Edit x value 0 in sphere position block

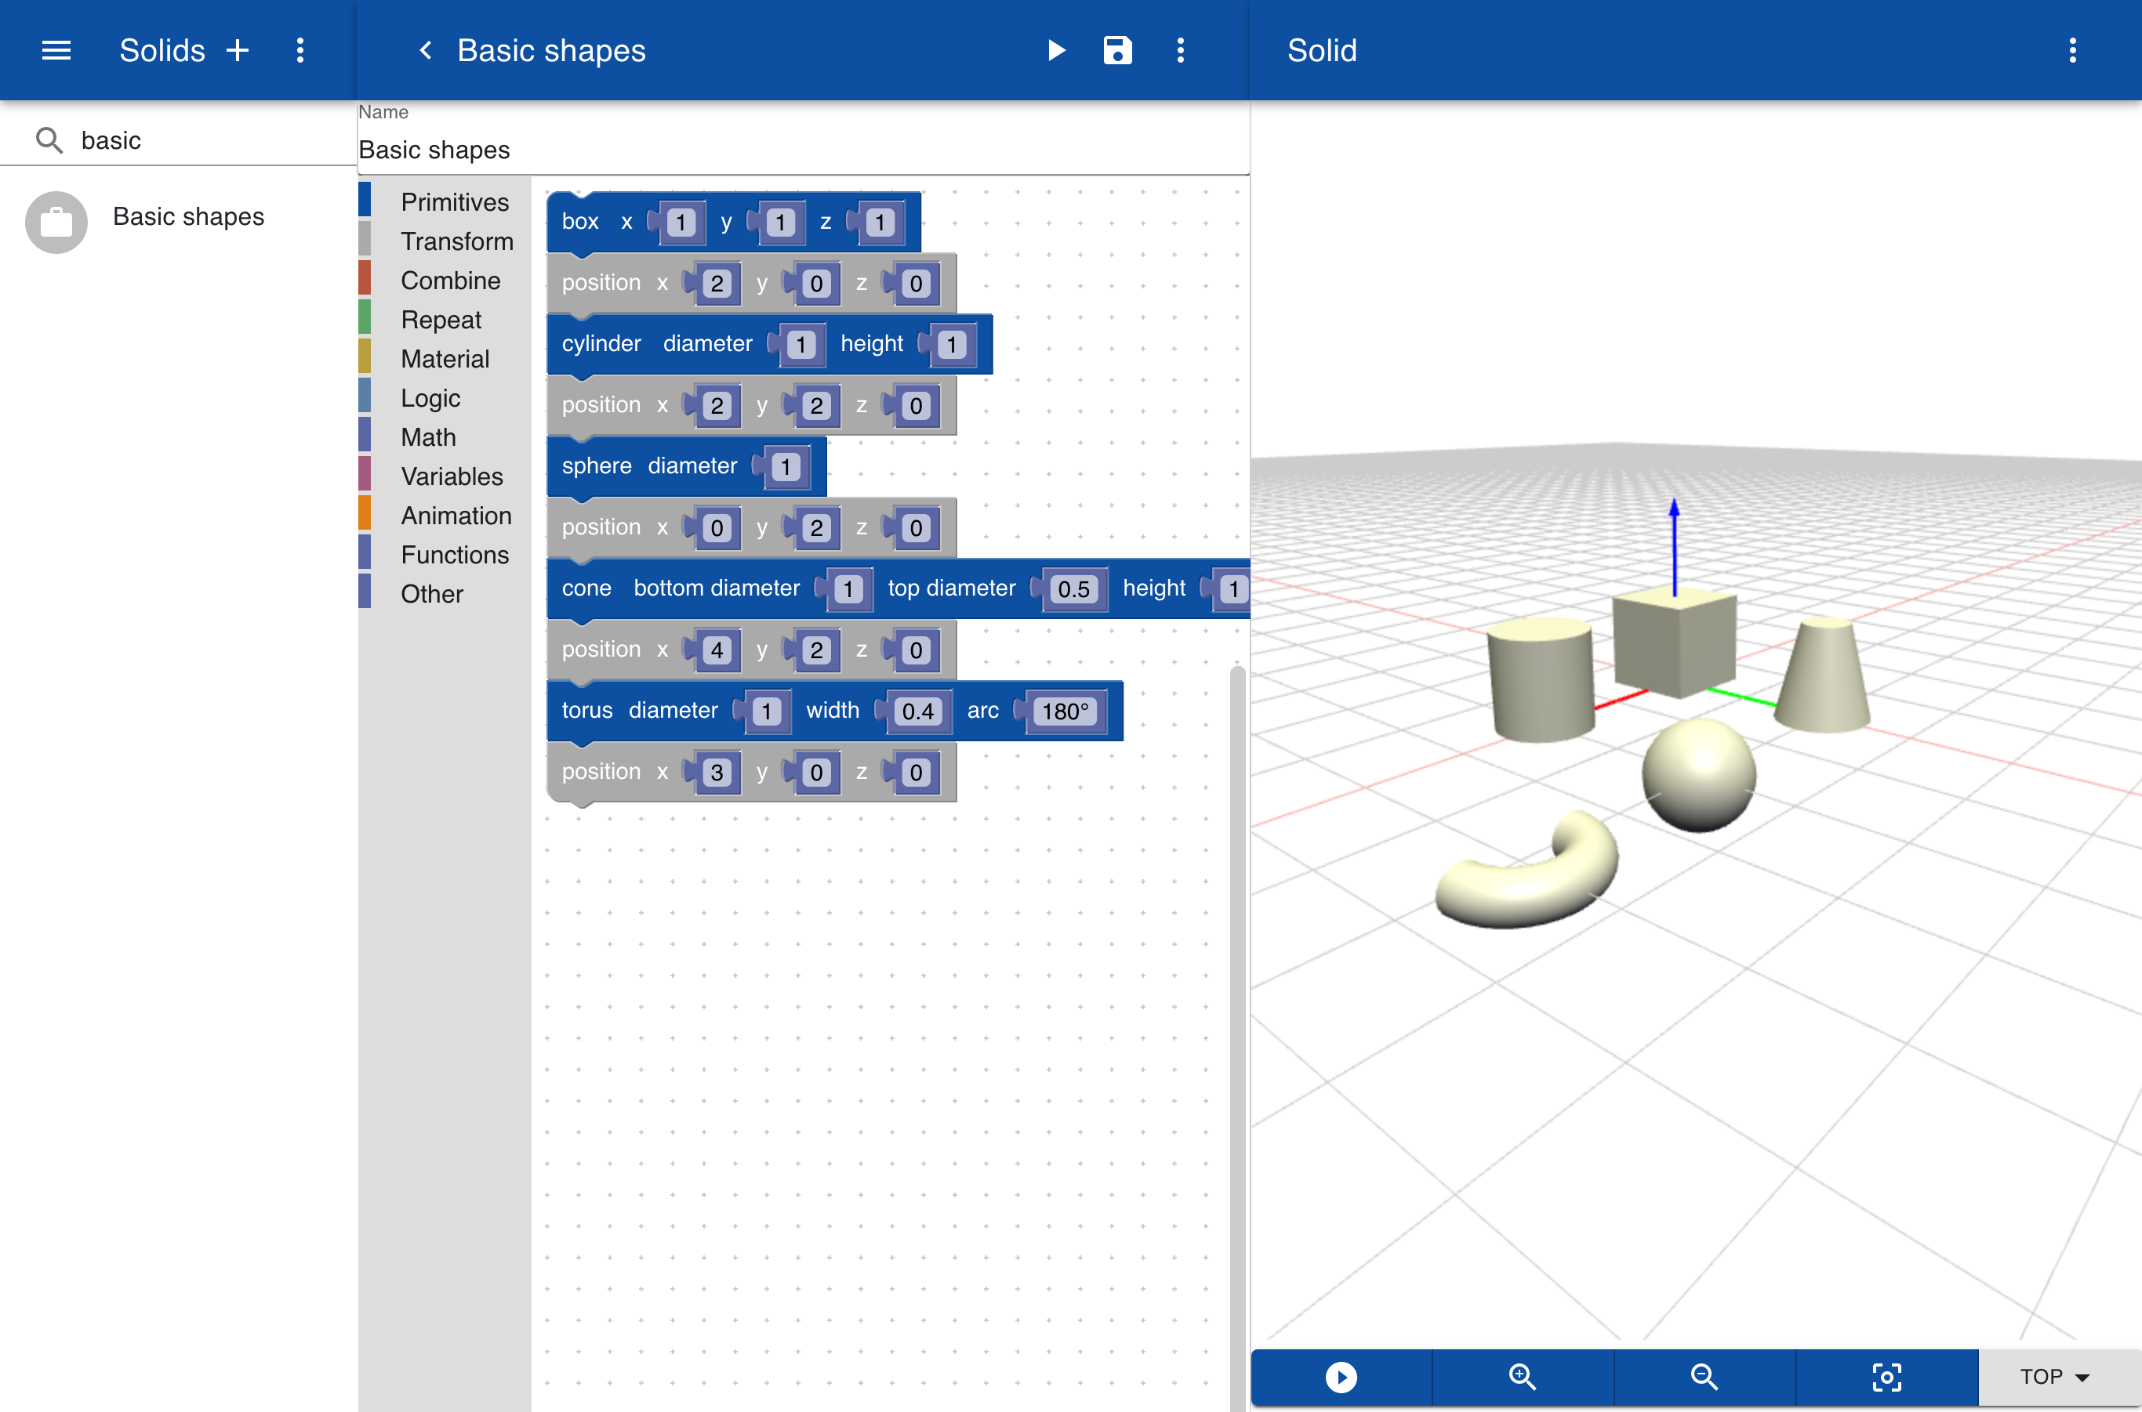717,529
